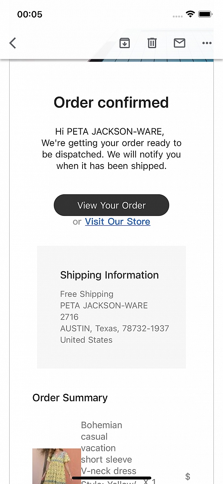
Task: Tap the Order Summary heading
Action: coord(70,398)
